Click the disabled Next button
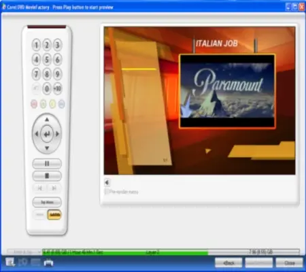The height and width of the screenshot is (272, 306). click(x=259, y=263)
